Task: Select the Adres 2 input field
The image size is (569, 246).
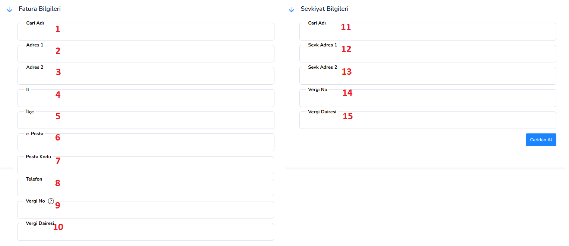Action: 146,76
